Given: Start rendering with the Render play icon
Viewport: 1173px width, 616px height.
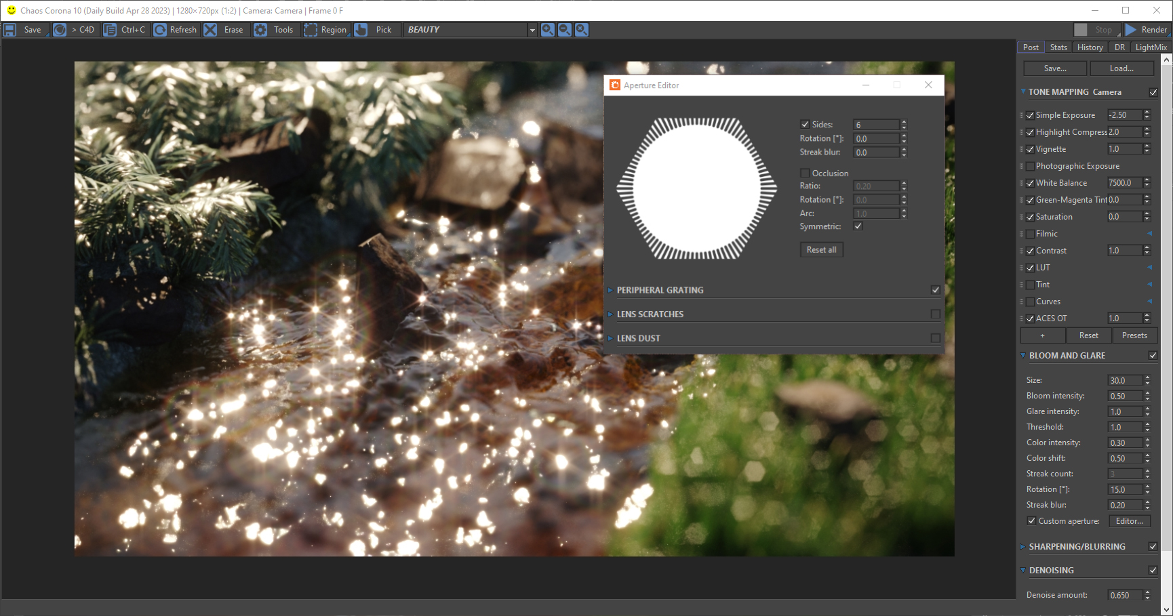Looking at the screenshot, I should [1131, 30].
